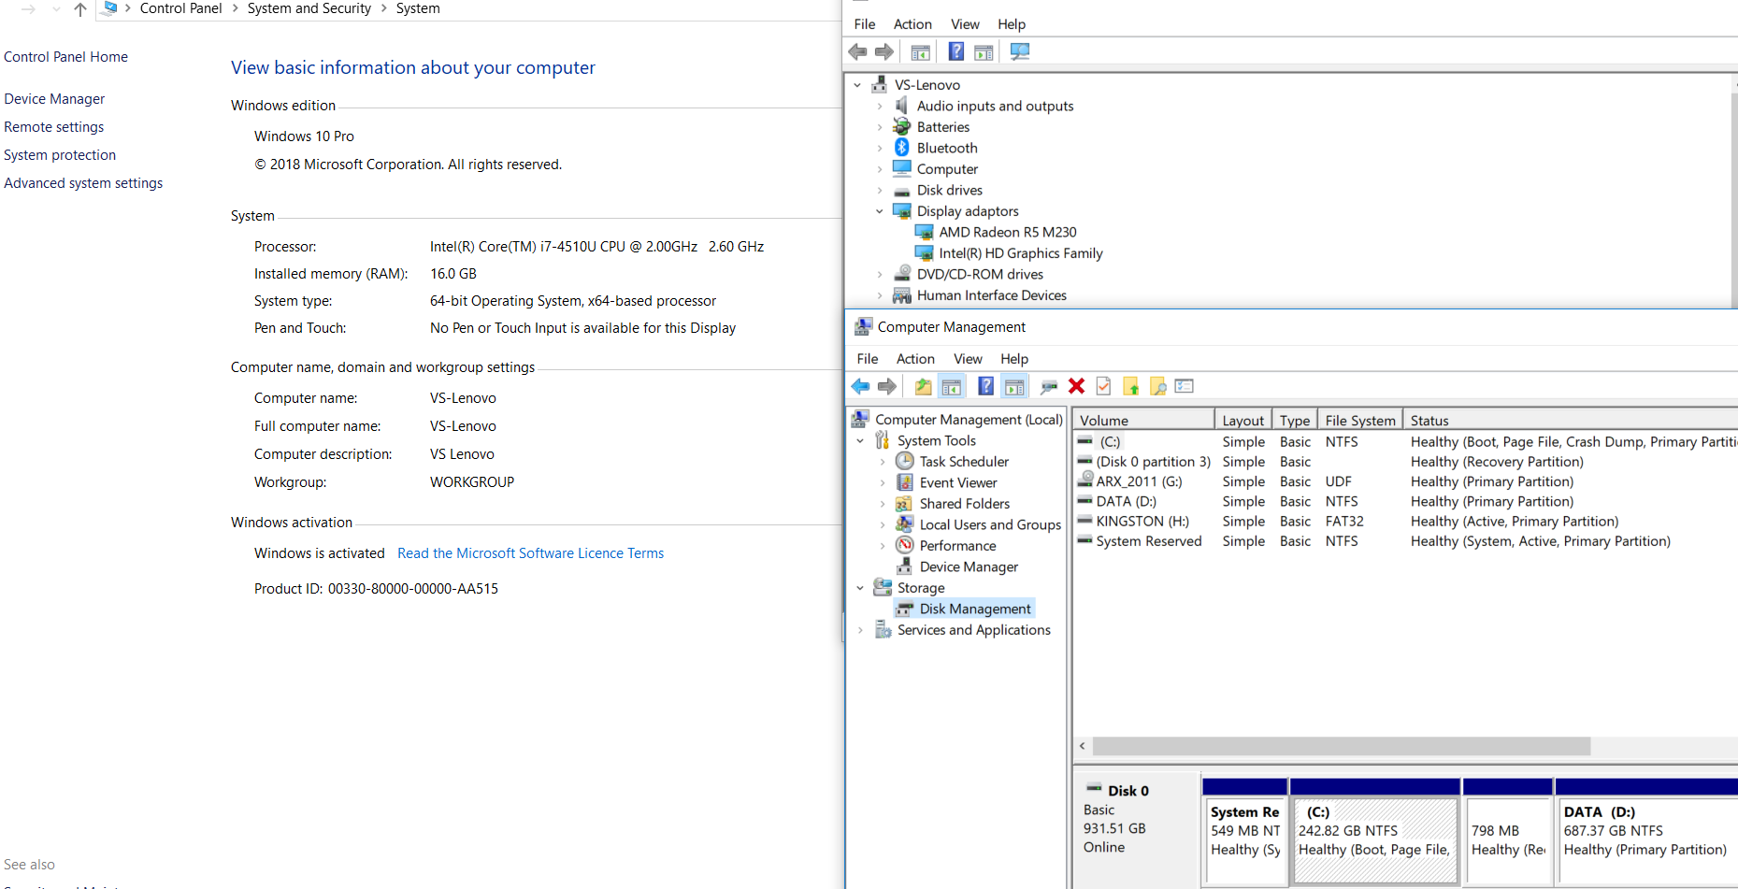Screen dimensions: 1738x889
Task: Toggle console tree pane in Computer Management
Action: pyautogui.click(x=952, y=386)
